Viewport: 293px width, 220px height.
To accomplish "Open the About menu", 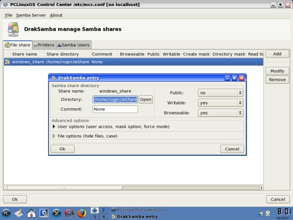I will (56, 15).
